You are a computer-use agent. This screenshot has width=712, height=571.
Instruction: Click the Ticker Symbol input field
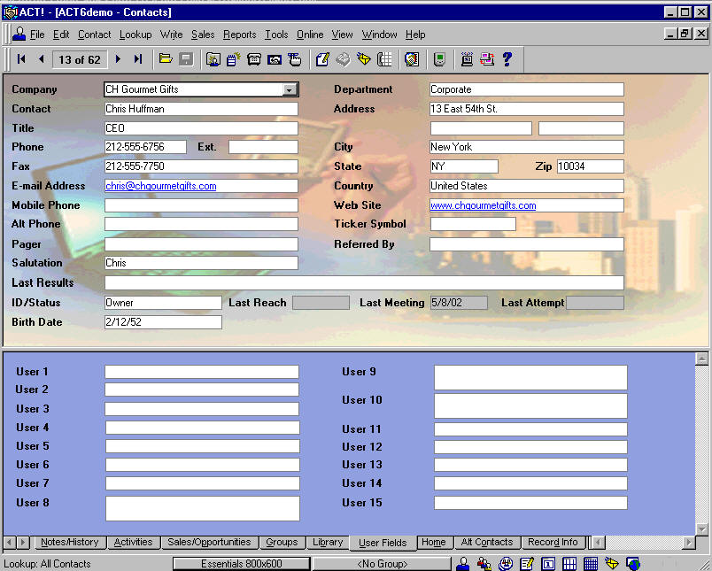coord(473,224)
